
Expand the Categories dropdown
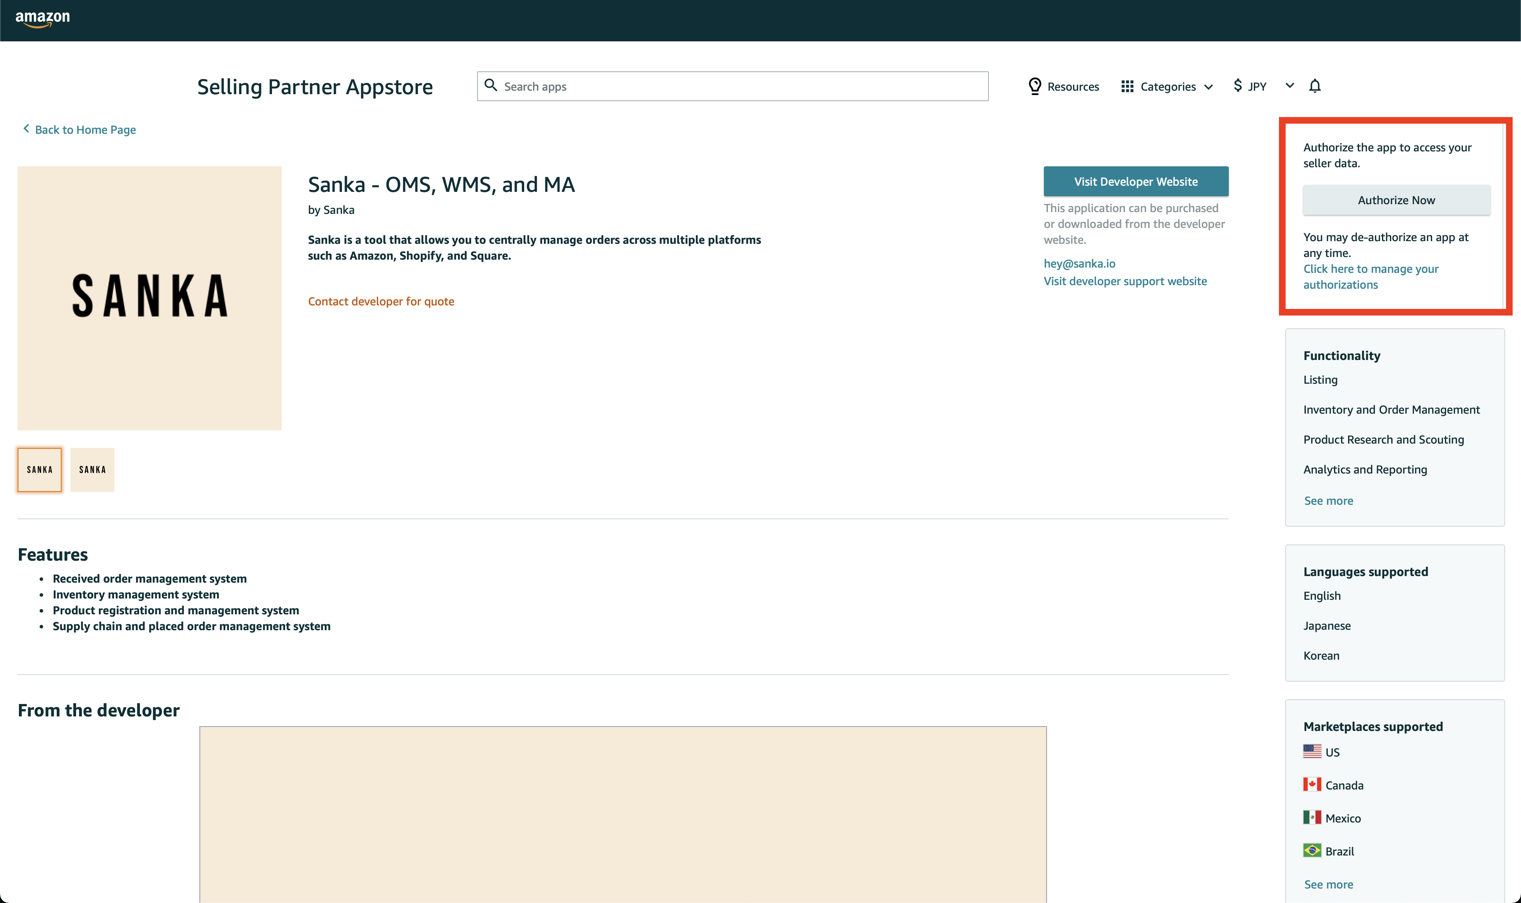point(1208,87)
